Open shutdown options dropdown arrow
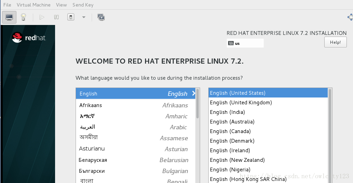Viewport: 353px width, 183px height. 84,17
